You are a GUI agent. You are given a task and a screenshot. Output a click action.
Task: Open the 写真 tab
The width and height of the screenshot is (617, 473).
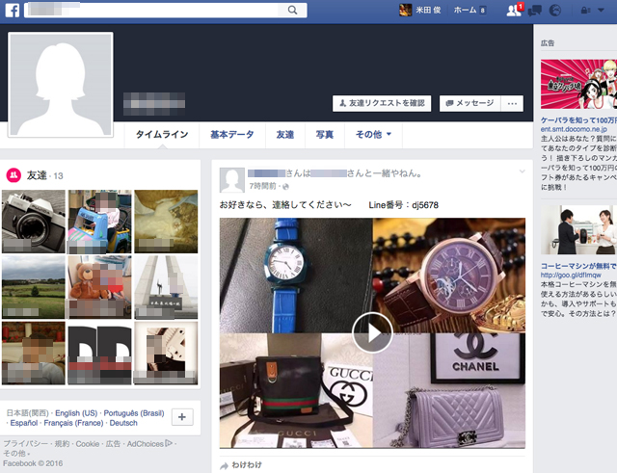pos(325,135)
